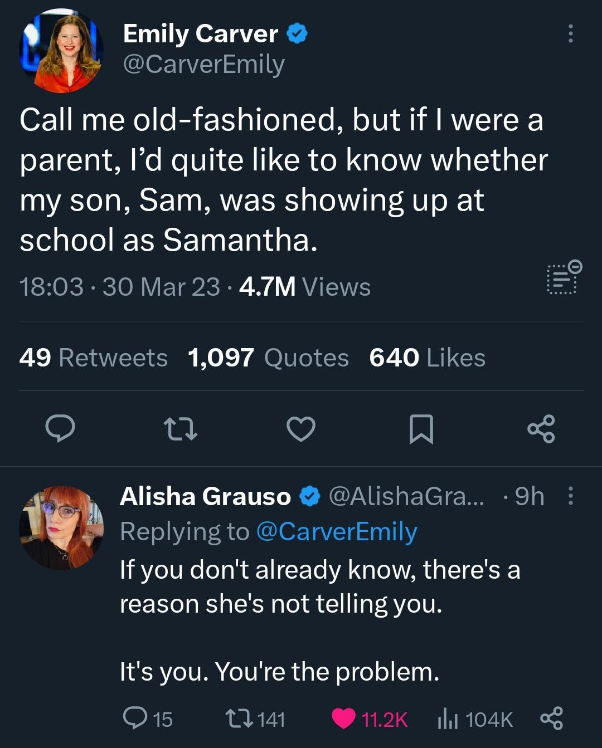Click Emily Carver's blue verified badge
This screenshot has height=748, width=602.
point(296,33)
